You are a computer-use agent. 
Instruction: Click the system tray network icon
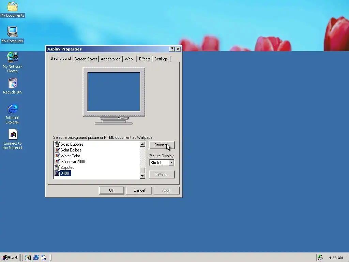(320, 258)
